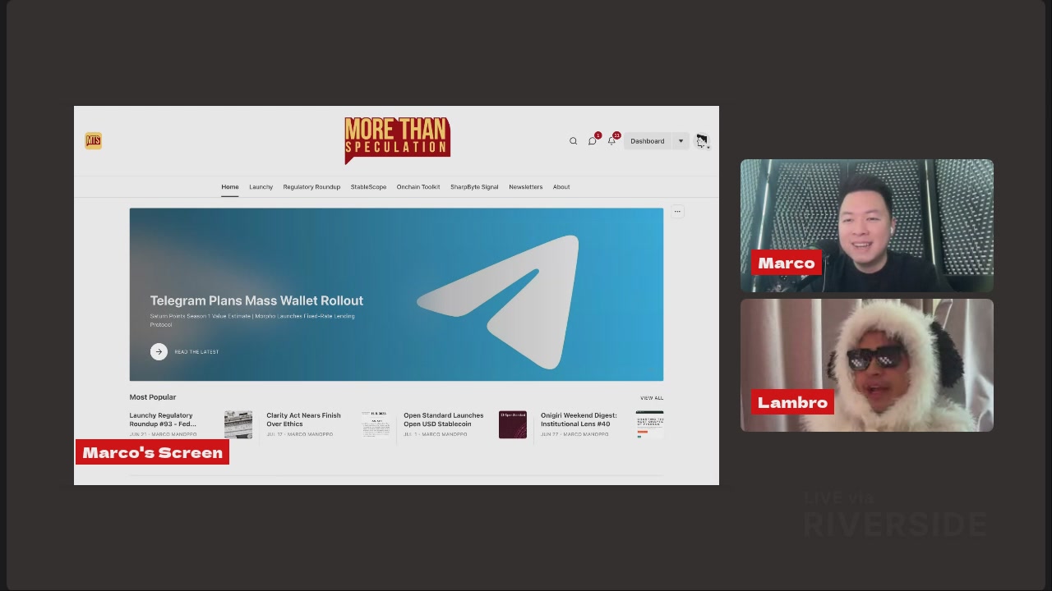This screenshot has height=591, width=1052.
Task: Click the More Than Speculation header logo
Action: point(397,140)
